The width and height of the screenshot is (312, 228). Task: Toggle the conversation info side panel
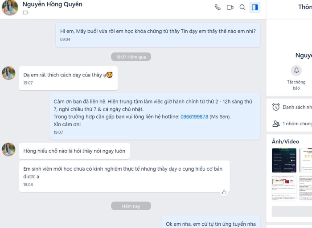coord(255,7)
